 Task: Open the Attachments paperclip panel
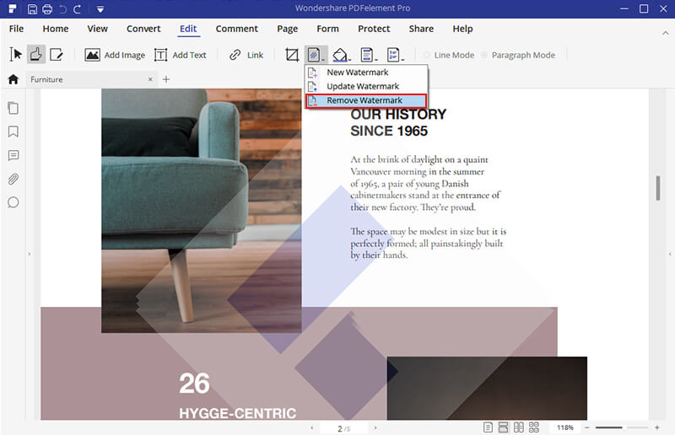coord(13,179)
